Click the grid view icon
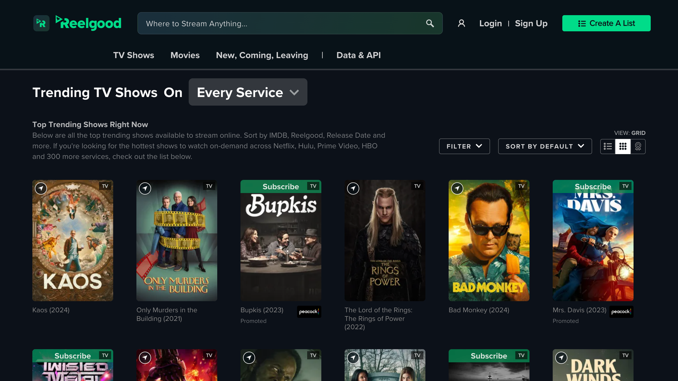678x381 pixels. click(623, 146)
